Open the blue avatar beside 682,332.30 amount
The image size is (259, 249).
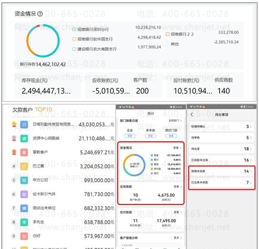pos(24,208)
